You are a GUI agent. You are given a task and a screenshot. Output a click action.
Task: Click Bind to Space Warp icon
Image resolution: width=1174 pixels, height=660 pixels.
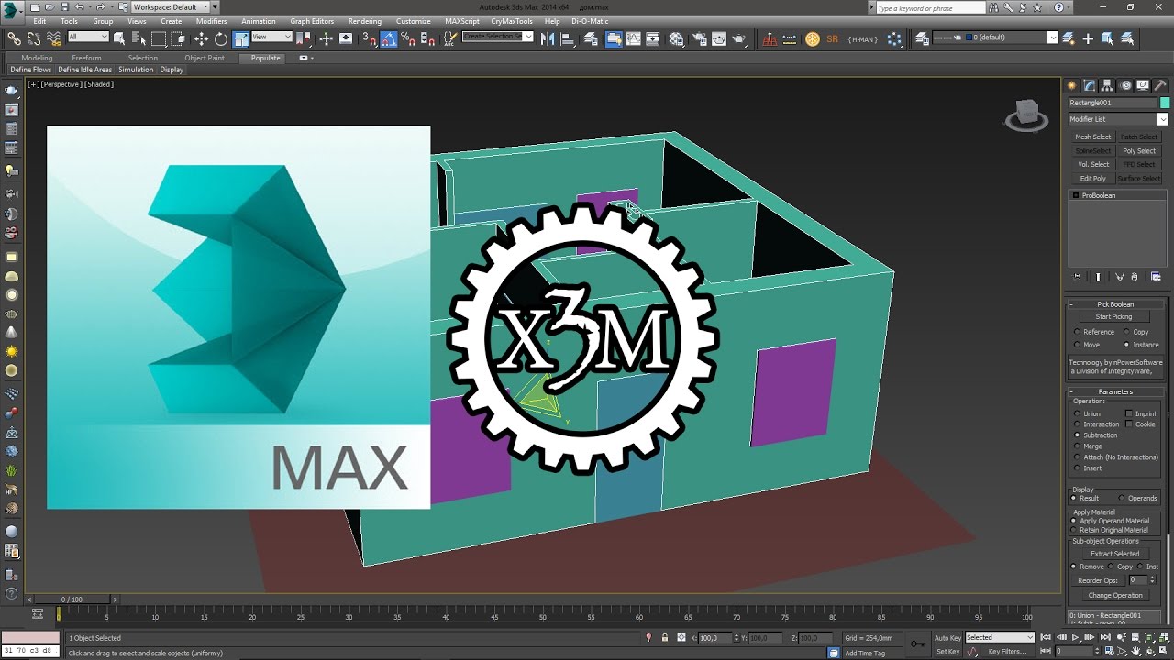pos(54,38)
